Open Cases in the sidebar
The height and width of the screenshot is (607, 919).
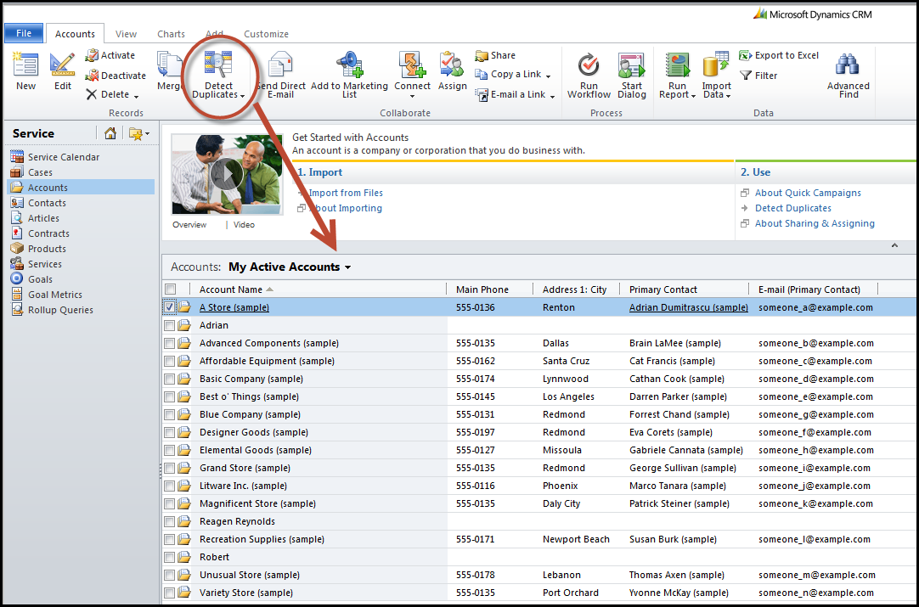40,172
